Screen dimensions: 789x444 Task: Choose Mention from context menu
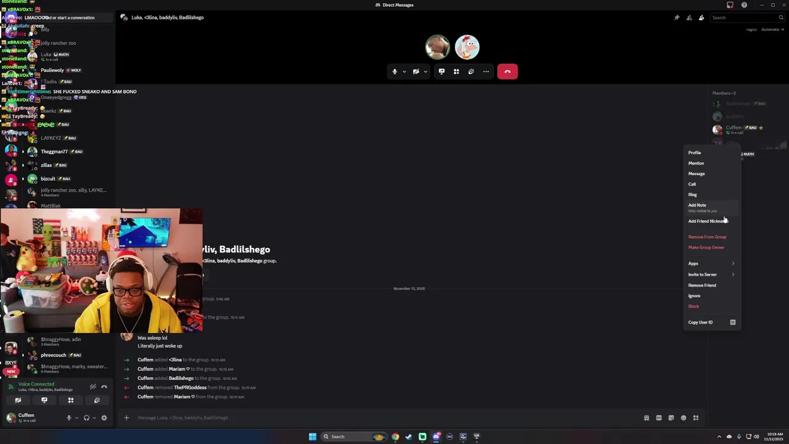[712, 163]
